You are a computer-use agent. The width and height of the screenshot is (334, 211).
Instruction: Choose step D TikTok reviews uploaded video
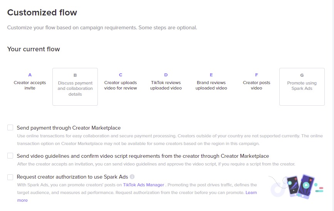(x=166, y=82)
